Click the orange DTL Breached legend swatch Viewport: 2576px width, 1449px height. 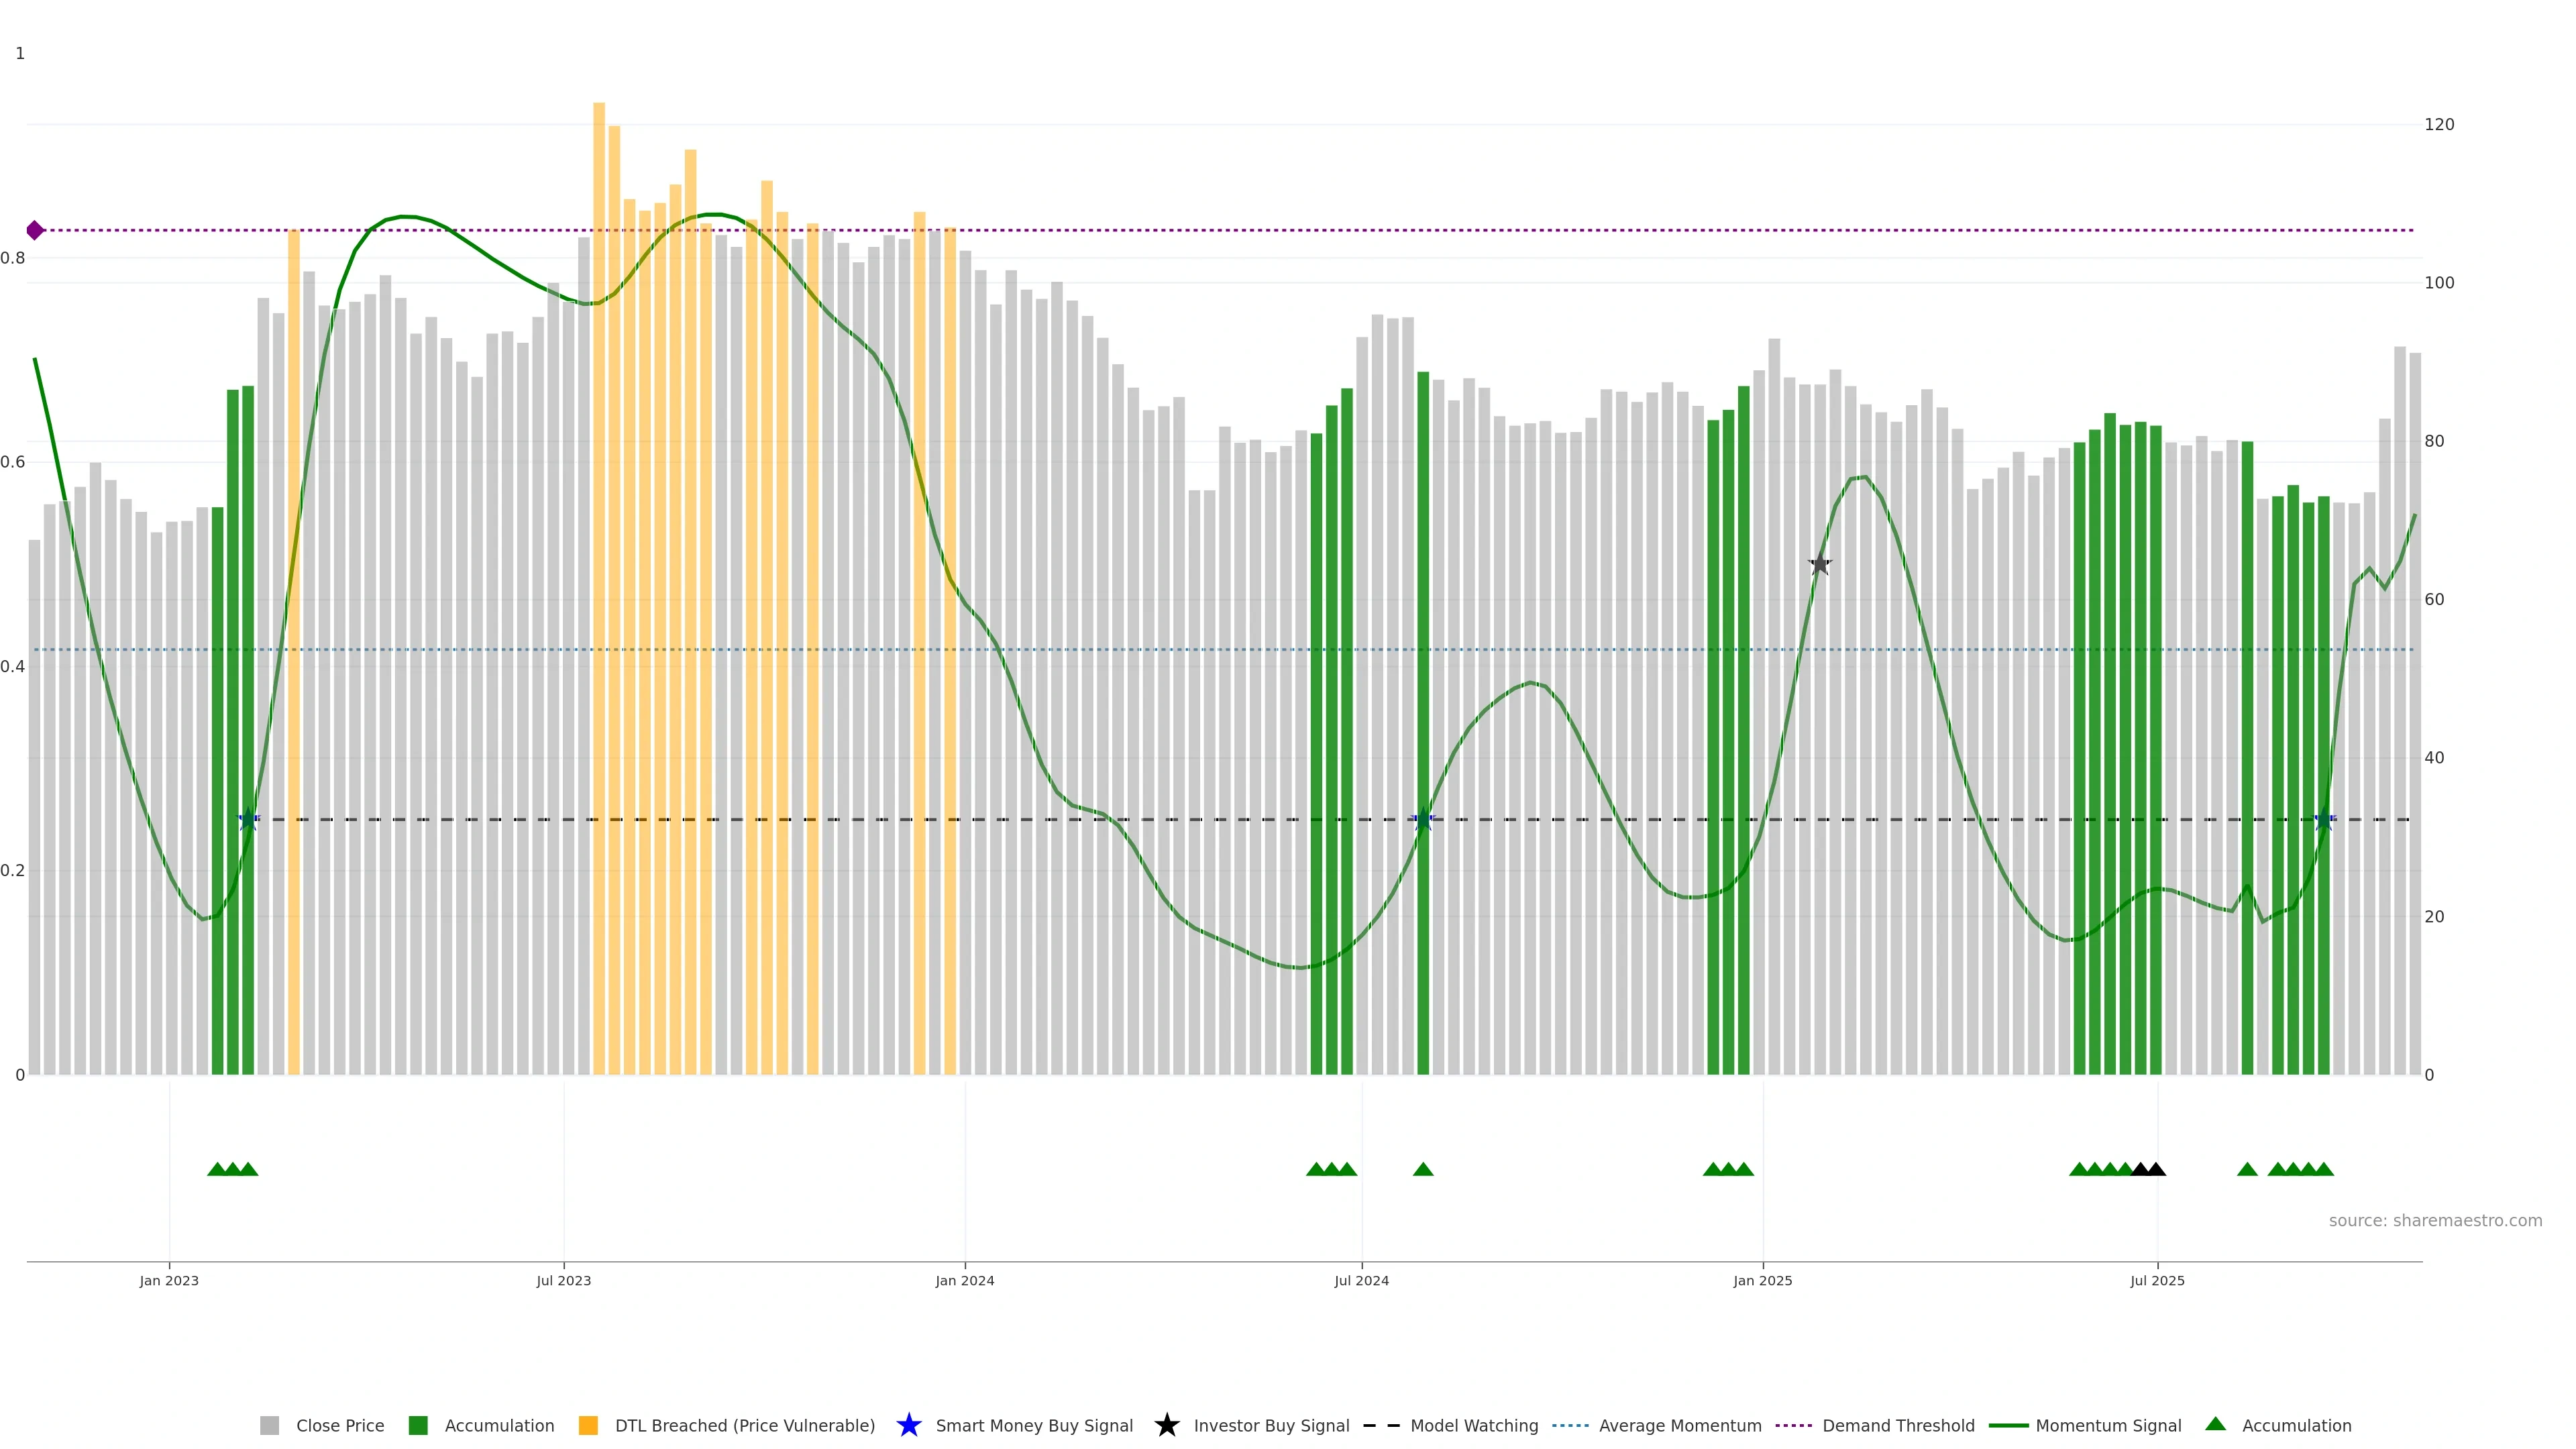588,1426
